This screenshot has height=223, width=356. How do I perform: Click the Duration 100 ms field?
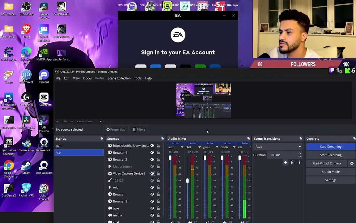[282, 155]
